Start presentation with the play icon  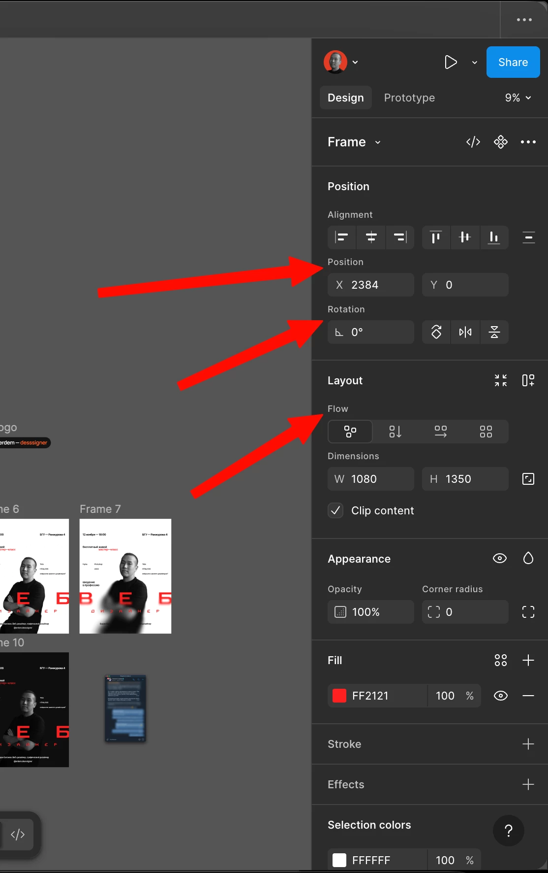coord(451,62)
